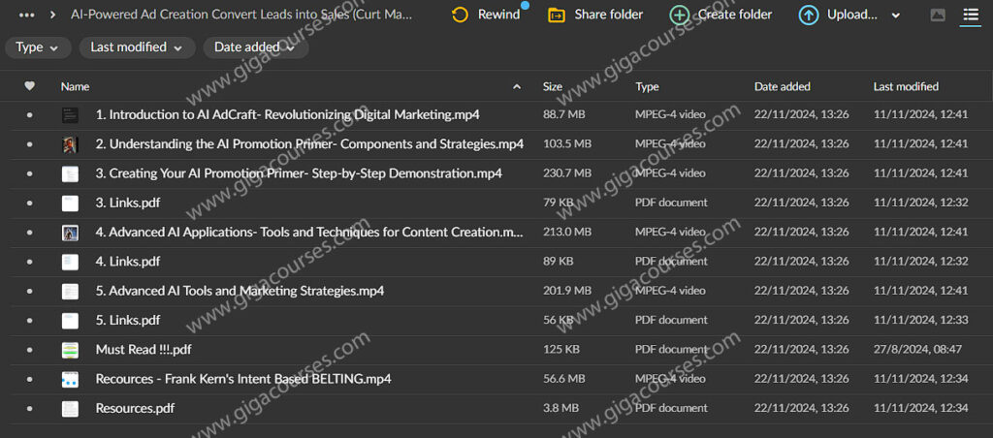
Task: Sort by the Date added column header
Action: (783, 86)
